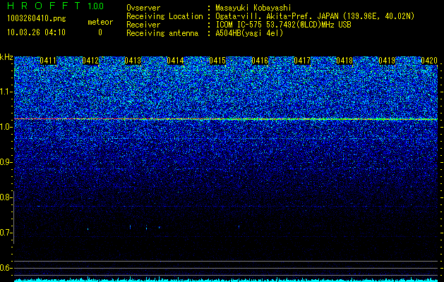Click the meteor count value 0
This screenshot has height=282, width=444.
tap(100, 32)
